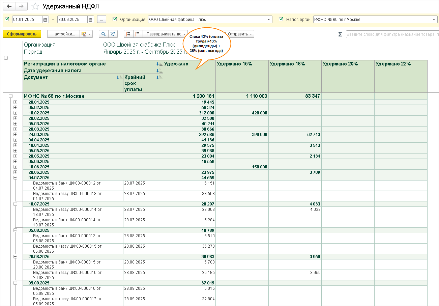Screen dimensions: 439x306
Task: Click the filter word input field
Action: 392,34
